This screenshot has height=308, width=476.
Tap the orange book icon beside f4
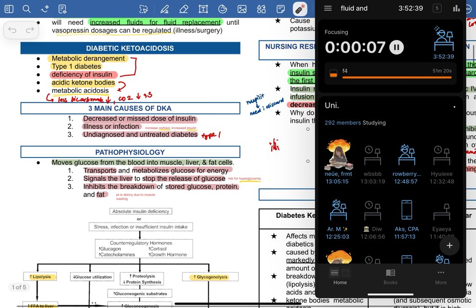(x=333, y=73)
